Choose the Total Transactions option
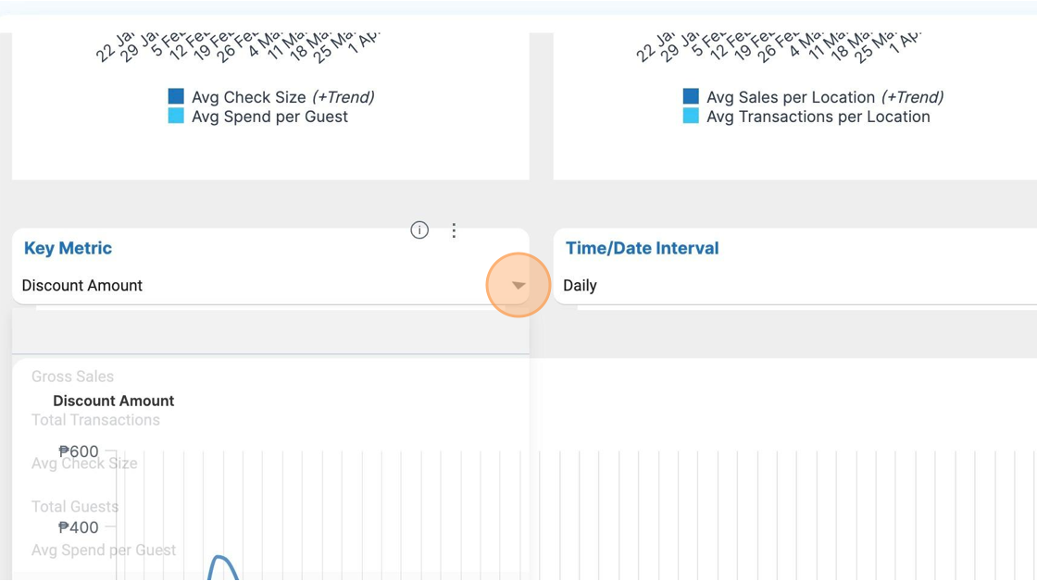1037x581 pixels. pos(95,420)
